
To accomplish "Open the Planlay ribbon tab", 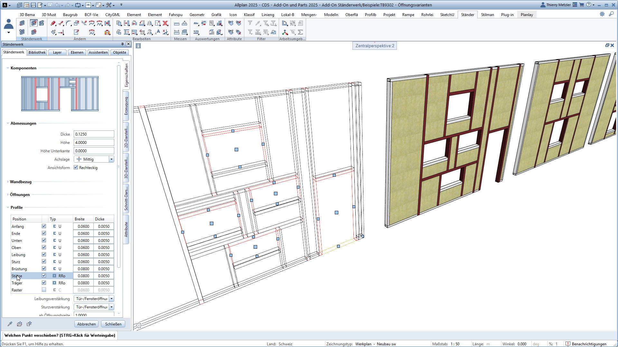I will coord(527,14).
